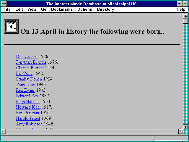Click the Page Hannah link

[x=28, y=101]
